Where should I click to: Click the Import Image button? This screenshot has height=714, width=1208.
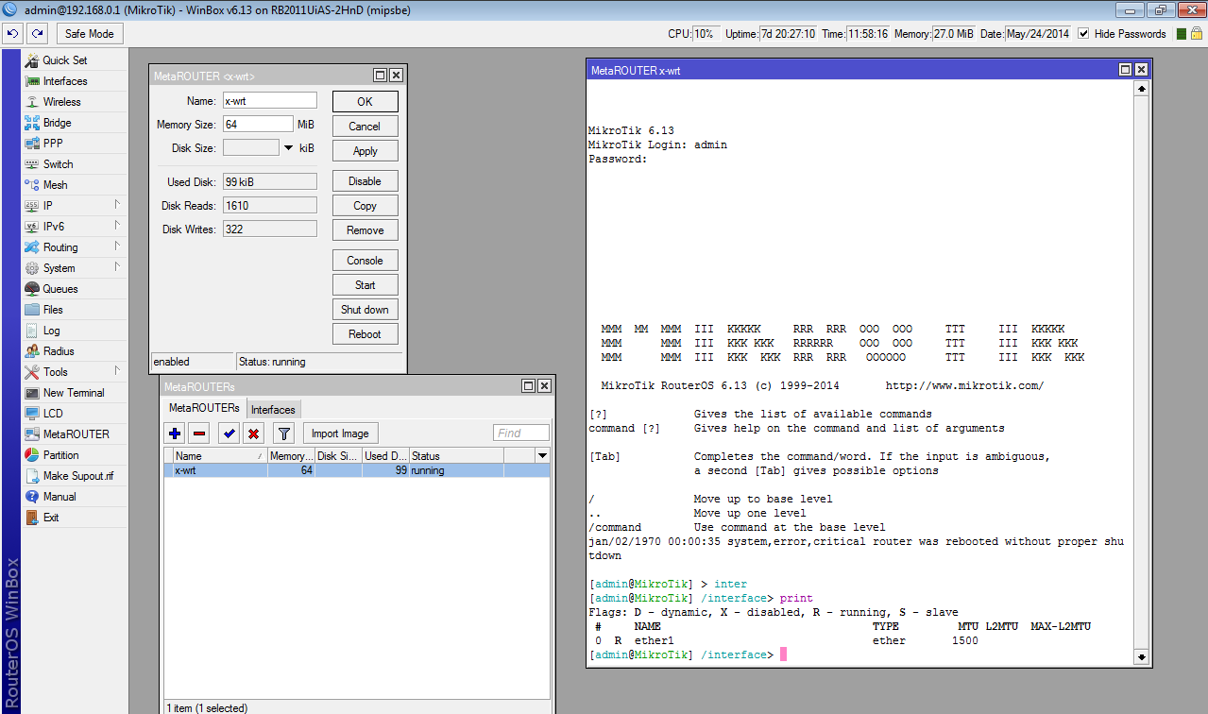coord(341,433)
